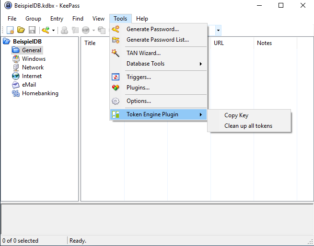Click the Generate Password List icon
This screenshot has width=314, height=246.
click(x=116, y=40)
